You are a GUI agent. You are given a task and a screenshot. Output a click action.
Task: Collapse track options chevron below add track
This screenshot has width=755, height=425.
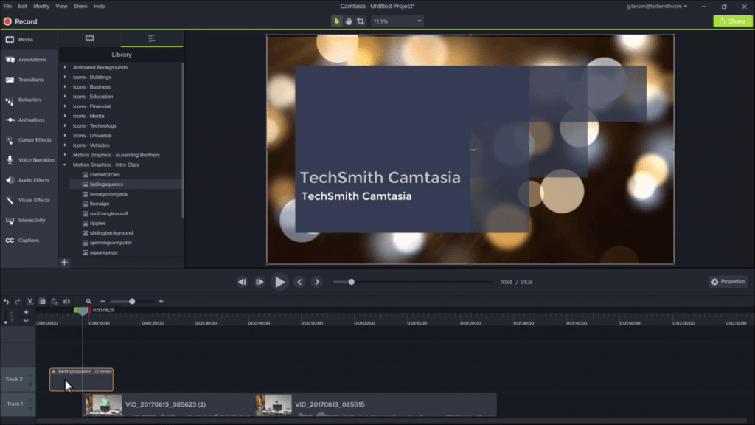pyautogui.click(x=26, y=321)
